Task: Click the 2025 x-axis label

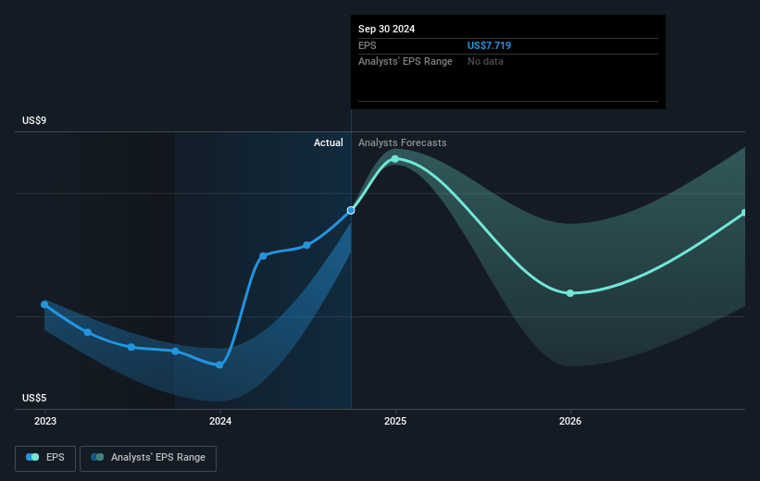Action: tap(395, 422)
